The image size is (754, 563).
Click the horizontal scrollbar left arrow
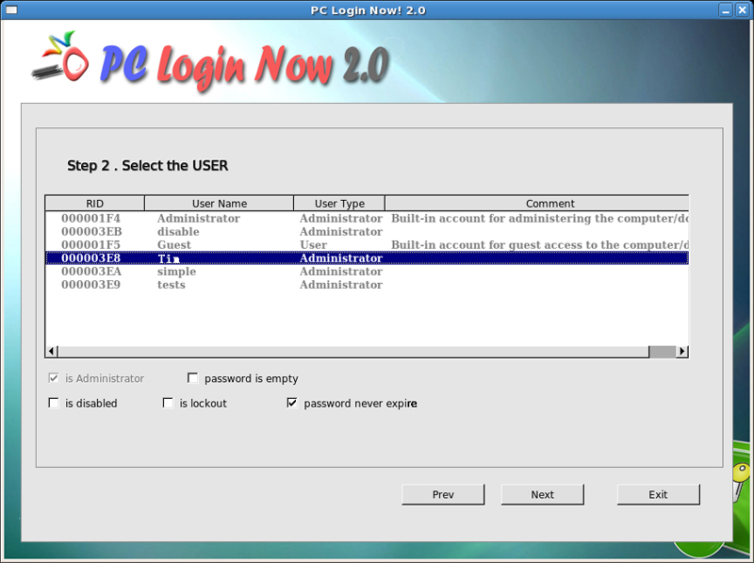point(52,352)
